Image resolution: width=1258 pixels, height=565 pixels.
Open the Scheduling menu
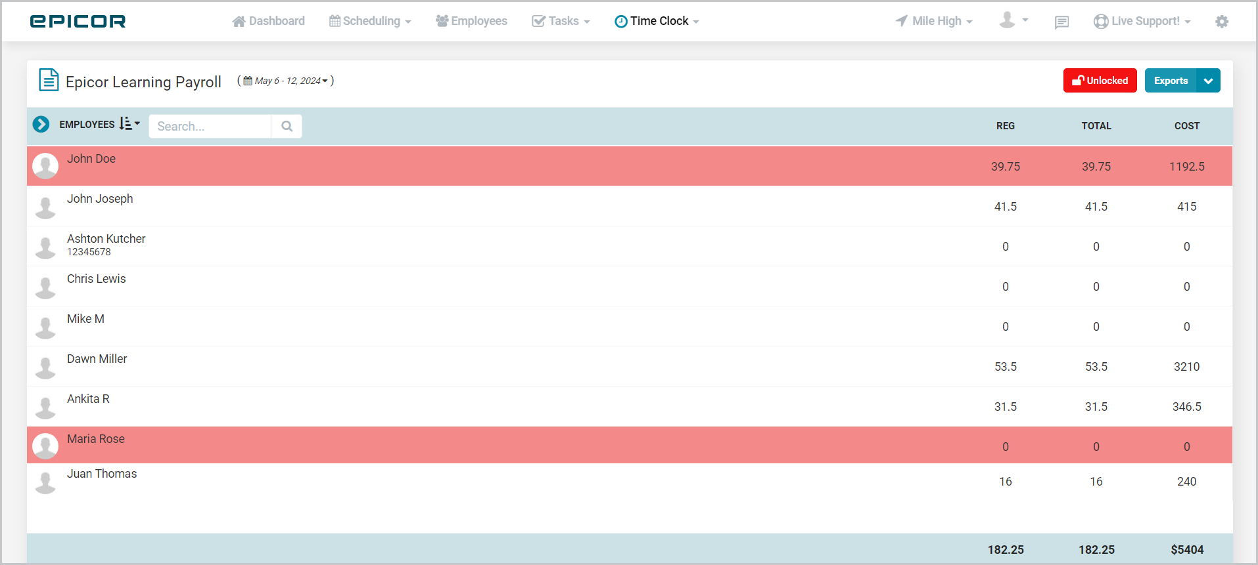370,21
